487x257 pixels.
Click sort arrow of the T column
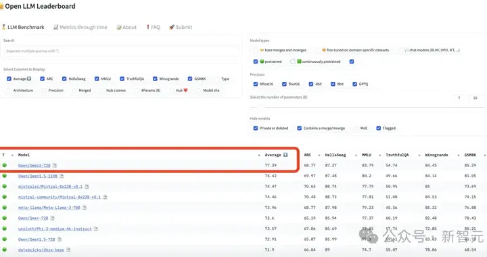pos(12,155)
